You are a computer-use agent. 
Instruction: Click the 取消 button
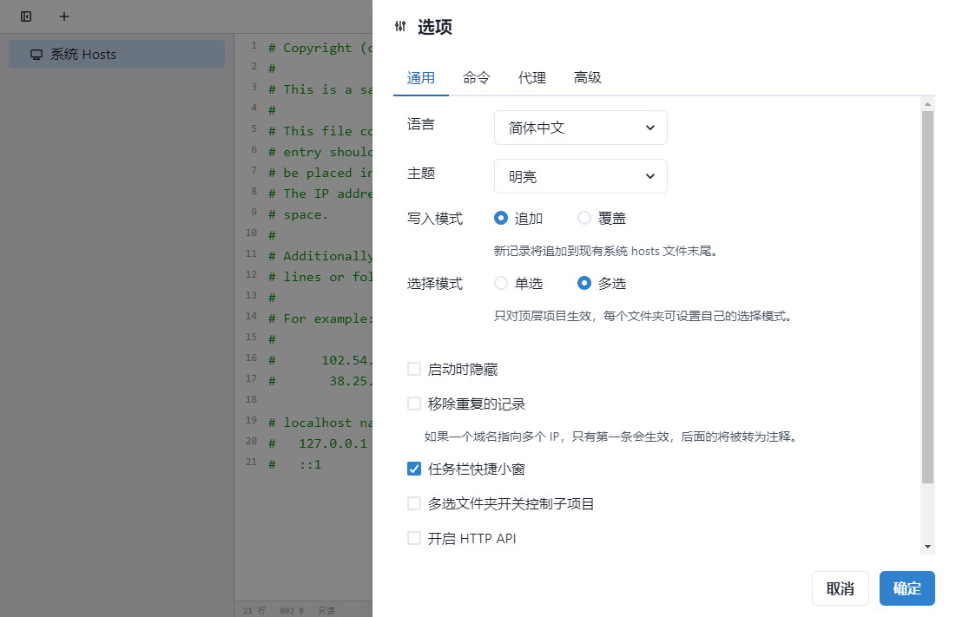pos(841,588)
